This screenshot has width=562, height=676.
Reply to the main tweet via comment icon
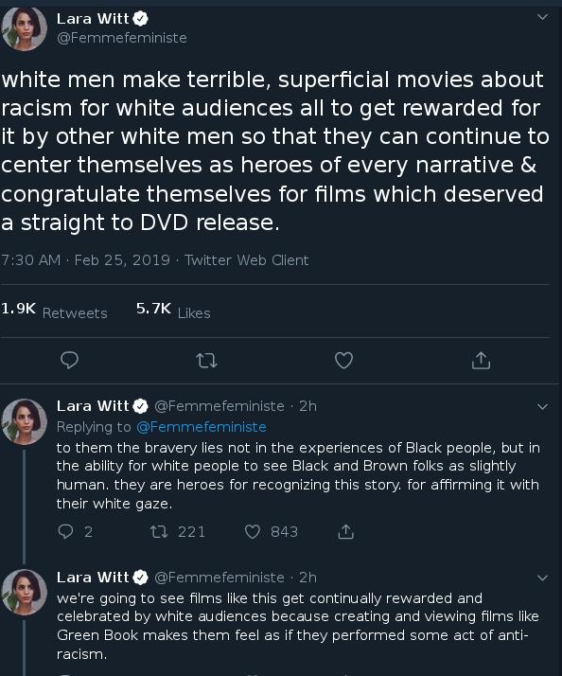tap(69, 360)
